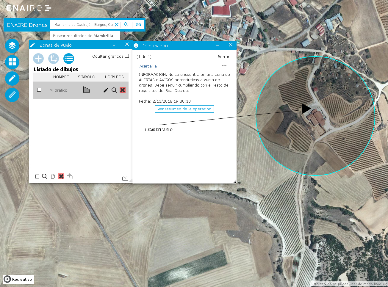Enable the Ocultar gráficos checkbox
388x287 pixels.
tap(127, 56)
